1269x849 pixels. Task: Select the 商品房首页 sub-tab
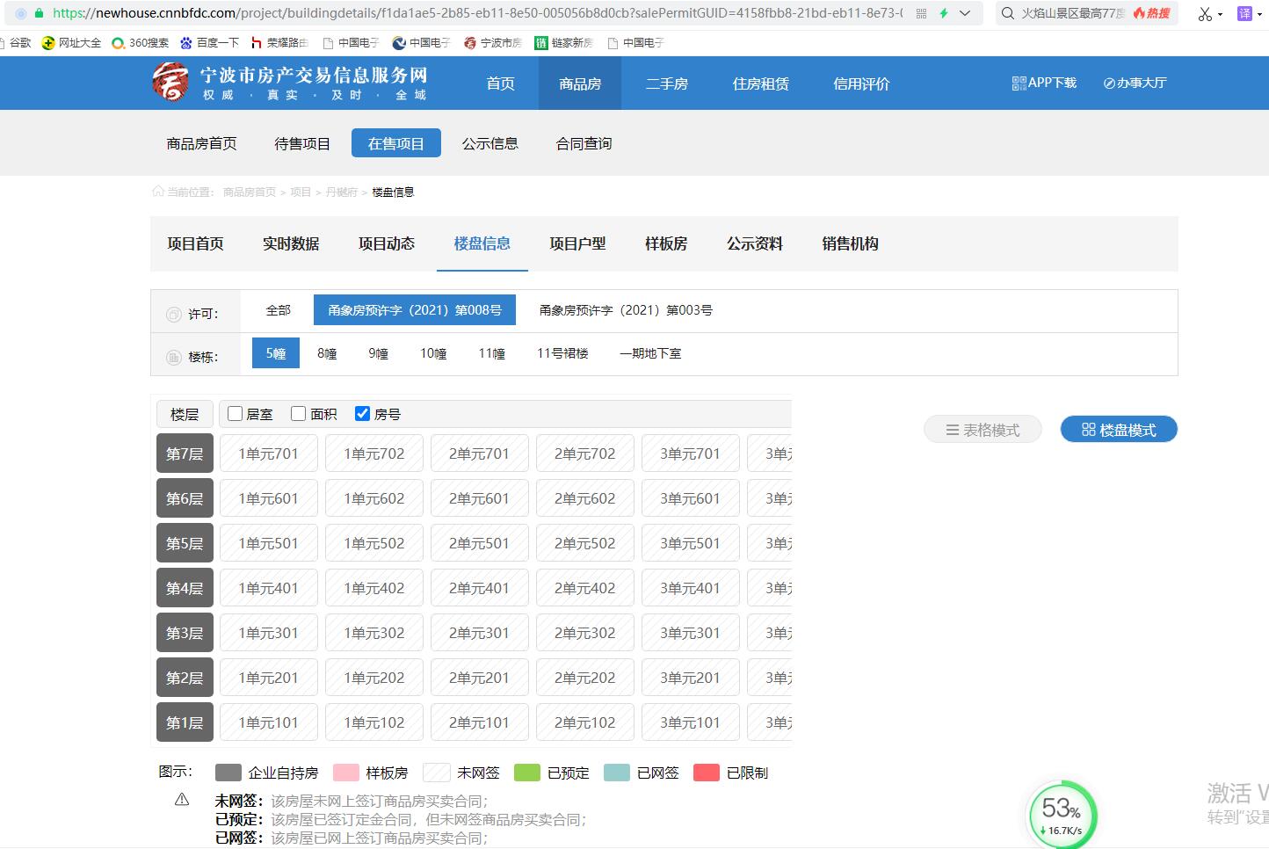[x=202, y=143]
